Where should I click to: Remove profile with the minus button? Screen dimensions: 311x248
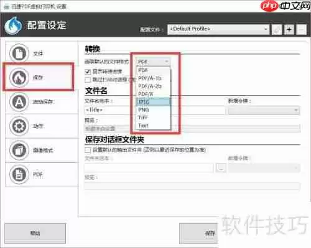click(301, 29)
